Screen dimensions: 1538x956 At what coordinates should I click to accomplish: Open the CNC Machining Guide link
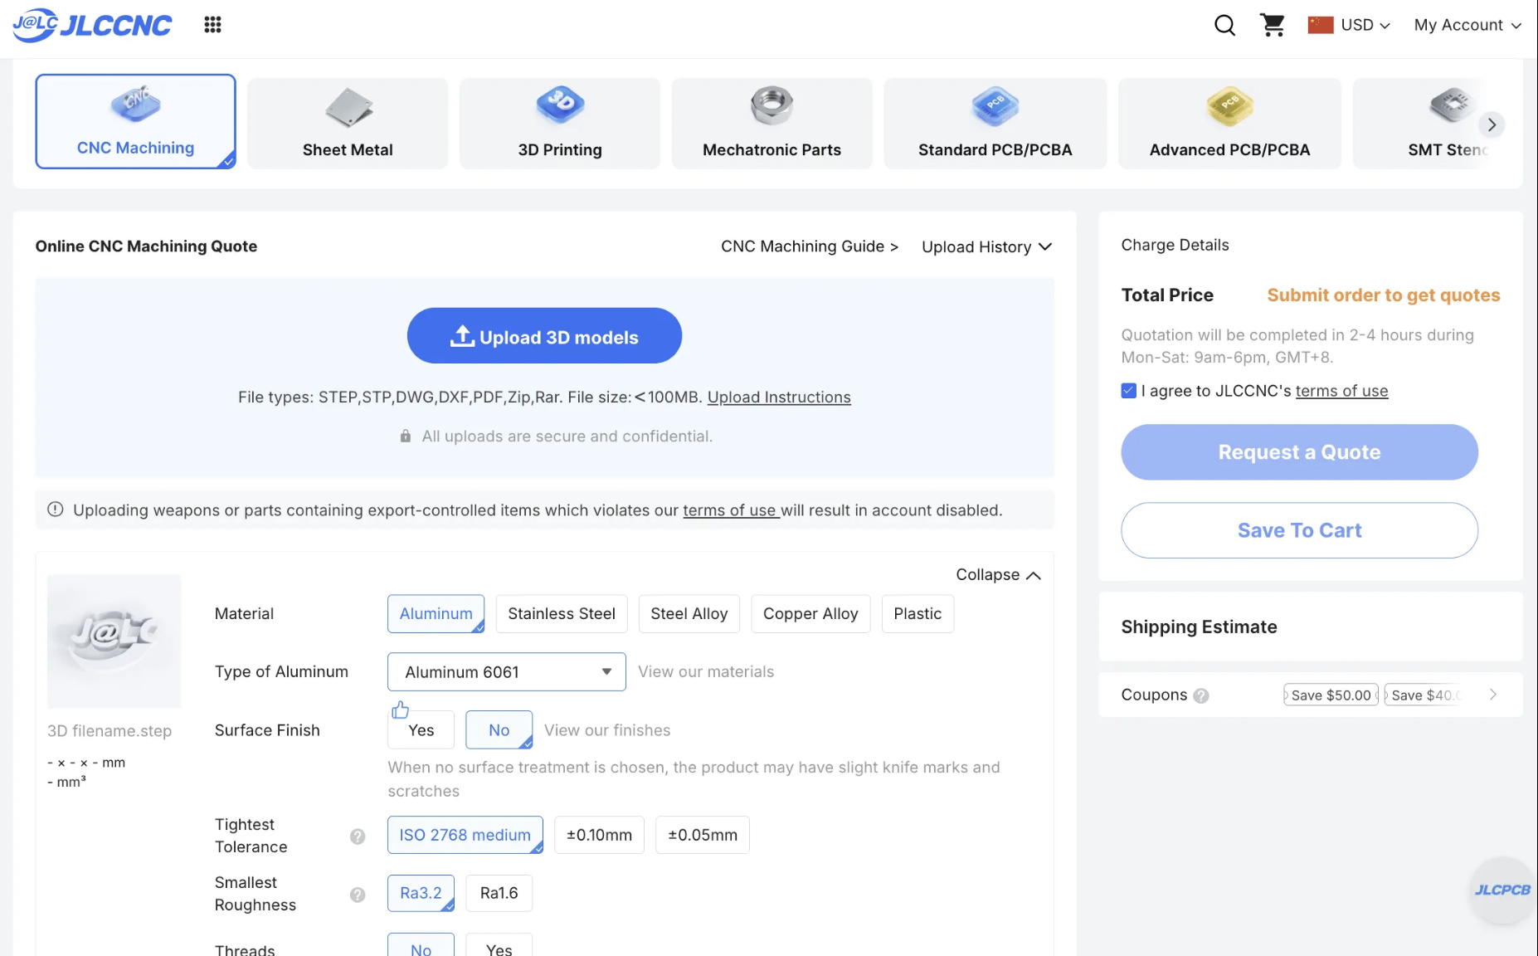pyautogui.click(x=810, y=246)
